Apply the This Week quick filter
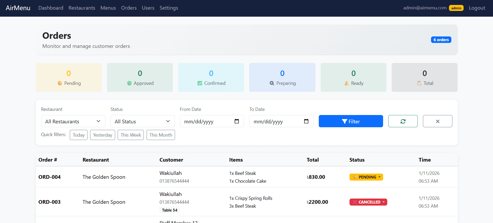The height and width of the screenshot is (223, 493). tap(131, 135)
